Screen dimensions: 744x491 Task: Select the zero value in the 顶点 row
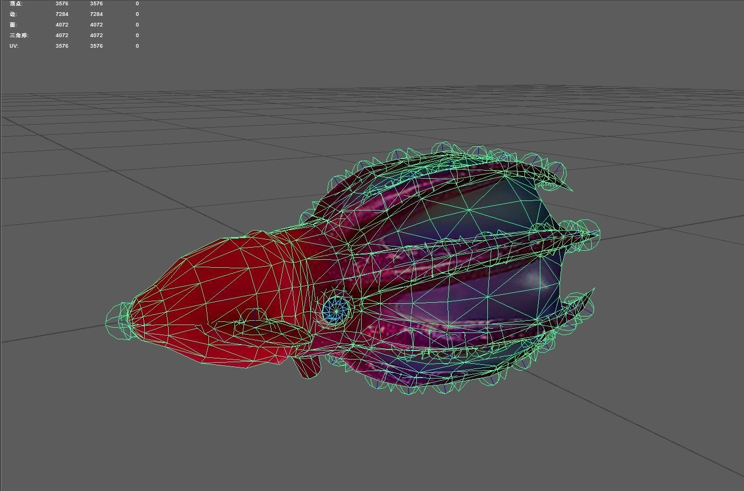point(137,4)
